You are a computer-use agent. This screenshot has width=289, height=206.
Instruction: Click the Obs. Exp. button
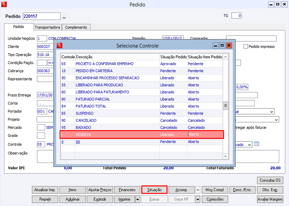(270, 190)
